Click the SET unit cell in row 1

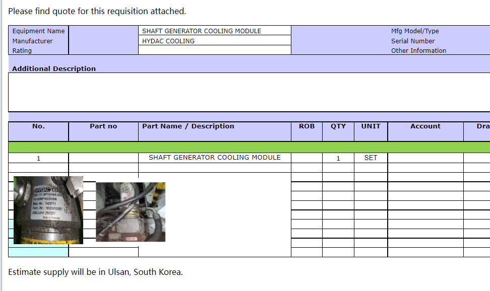click(371, 158)
